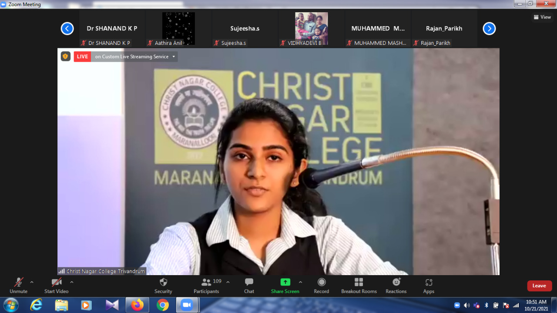This screenshot has height=313, width=557.
Task: Expand video options arrow next to Start Video
Action: click(72, 282)
